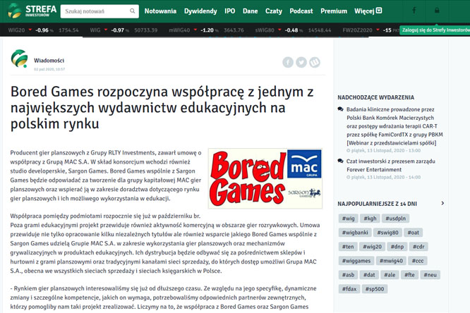Click the Wiadomości author avatar
Image resolution: width=470 pixels, height=313 pixels.
click(19, 59)
